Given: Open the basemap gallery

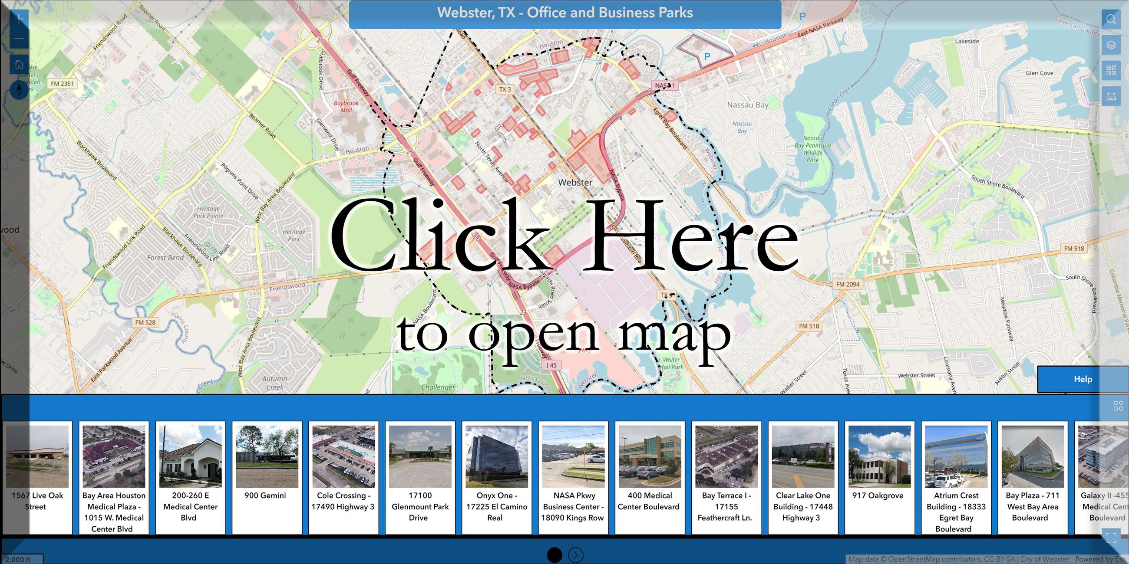Looking at the screenshot, I should 1112,69.
